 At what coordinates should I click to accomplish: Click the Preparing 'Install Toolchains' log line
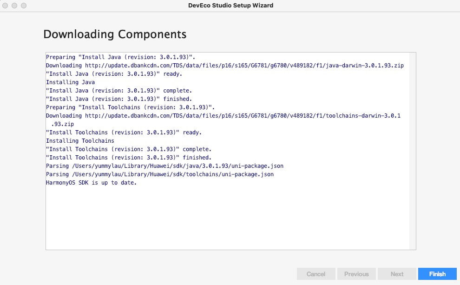[130, 107]
